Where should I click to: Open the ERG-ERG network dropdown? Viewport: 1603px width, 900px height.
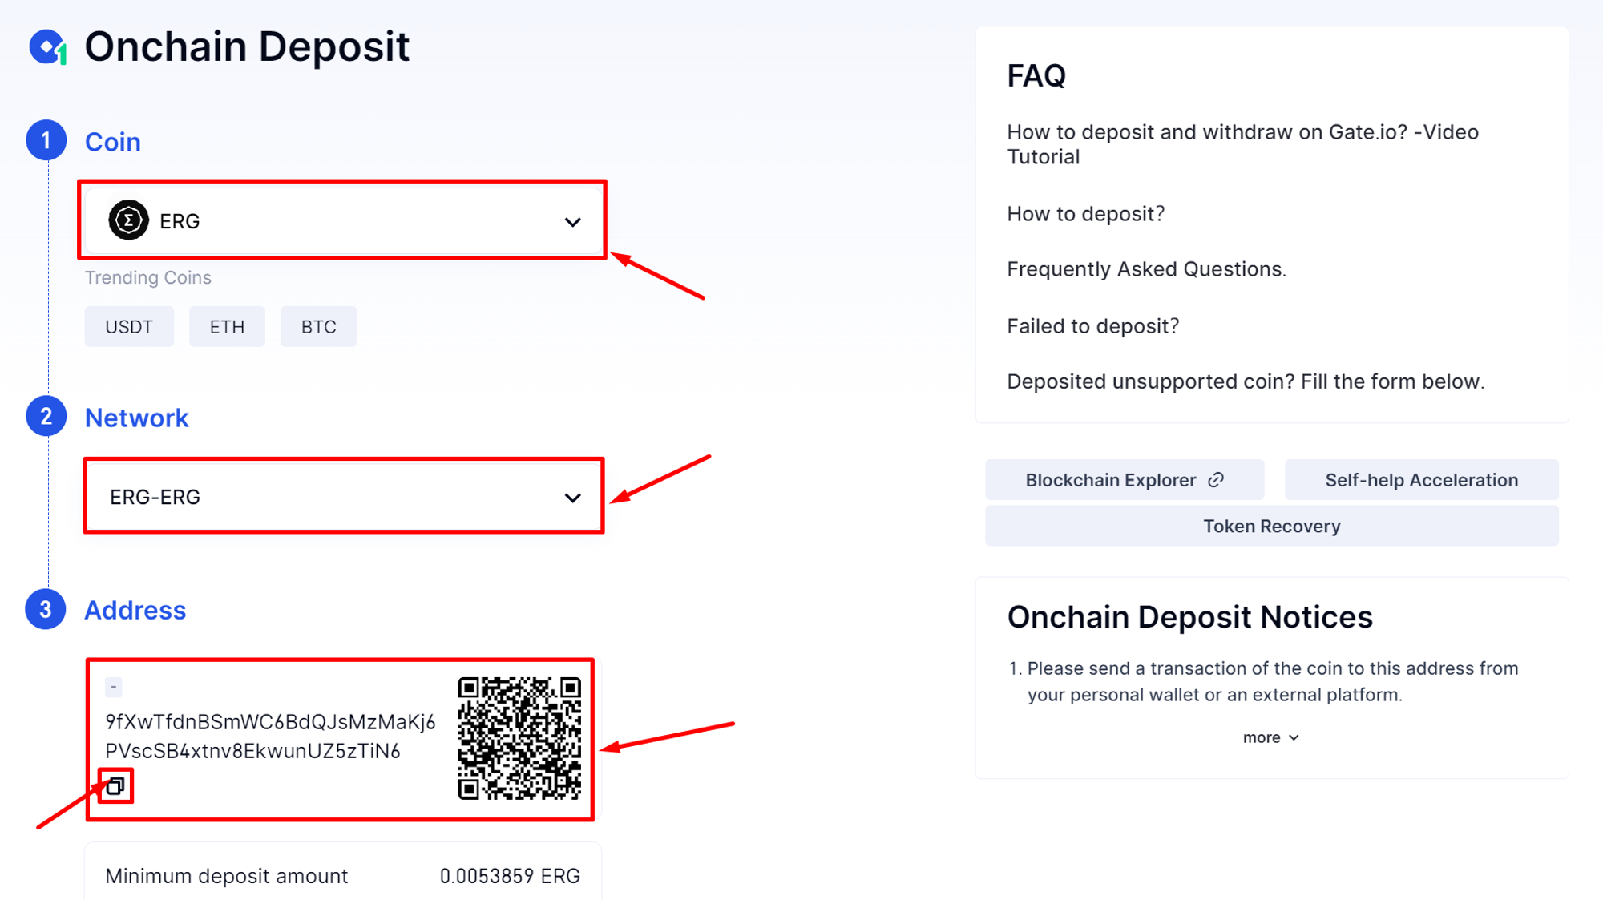(344, 497)
